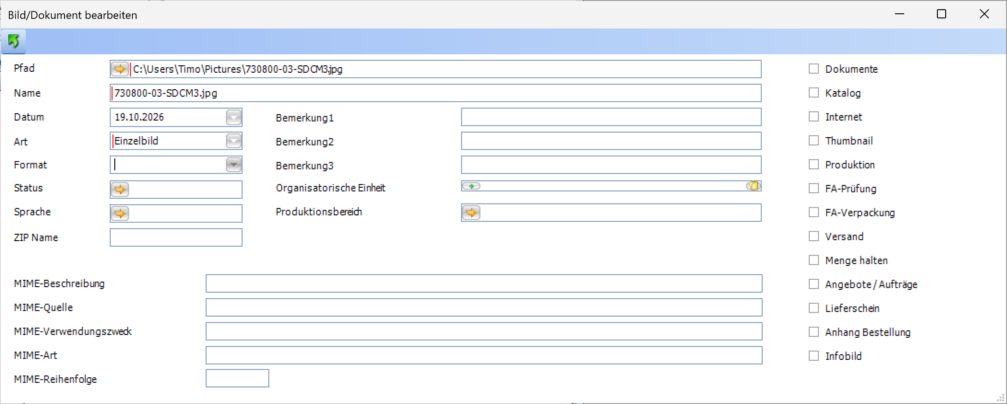Tick the FA-Prüfung checkbox
This screenshot has width=1007, height=404.
click(x=814, y=188)
